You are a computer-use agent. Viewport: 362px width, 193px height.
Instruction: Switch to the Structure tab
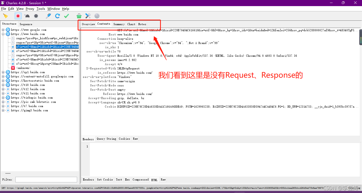(x=9, y=24)
